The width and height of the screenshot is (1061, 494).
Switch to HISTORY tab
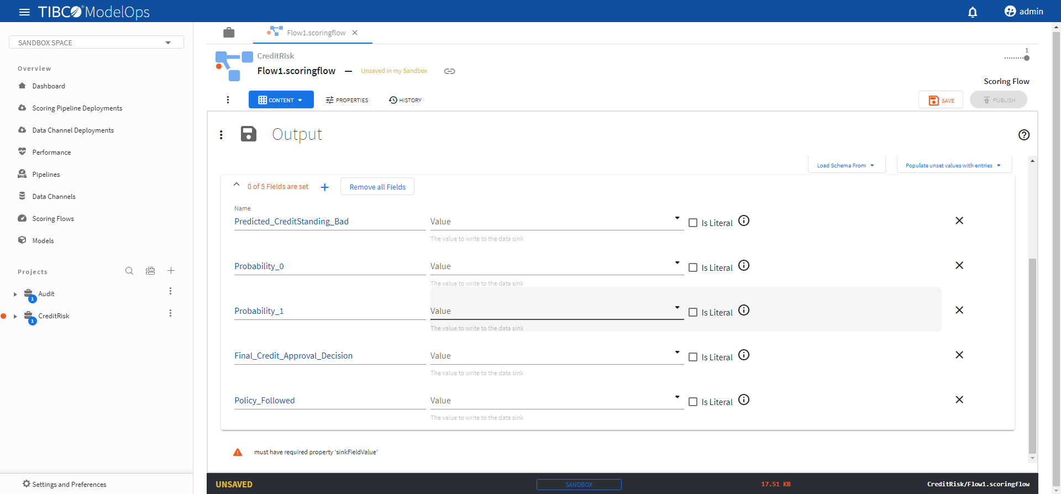405,100
